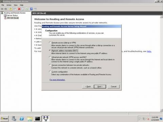Open Server Manager from the taskbar
Screen dimensions: 163x122
click(x=14, y=119)
